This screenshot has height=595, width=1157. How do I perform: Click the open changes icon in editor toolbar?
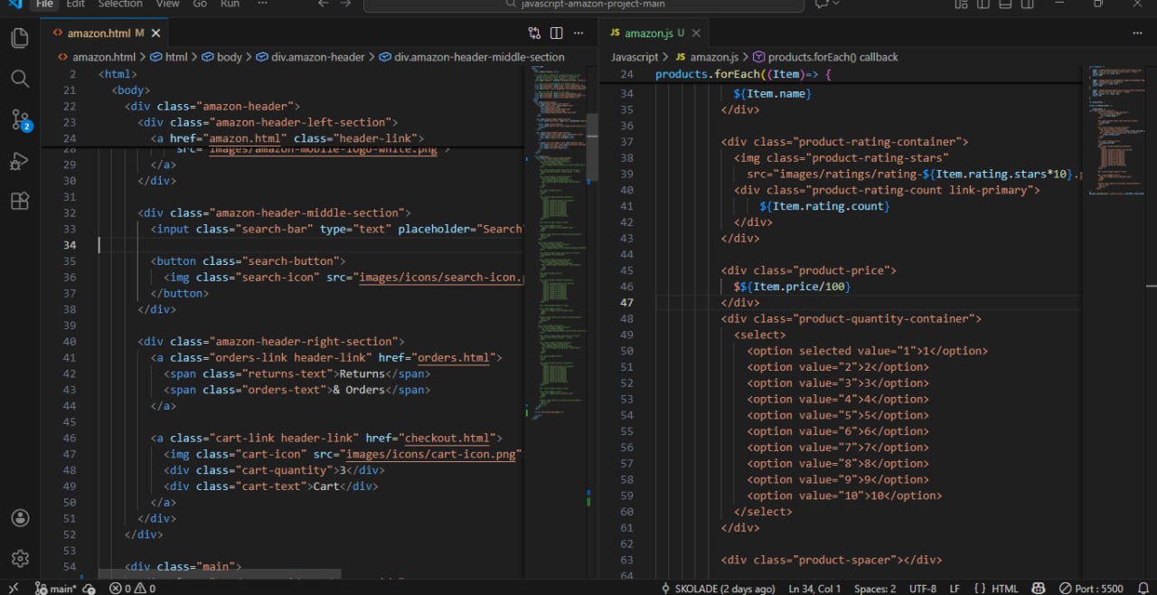(534, 33)
